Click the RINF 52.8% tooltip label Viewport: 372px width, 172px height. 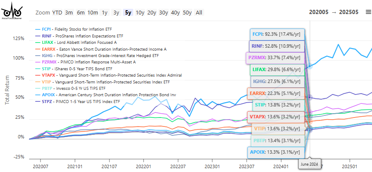[276, 46]
